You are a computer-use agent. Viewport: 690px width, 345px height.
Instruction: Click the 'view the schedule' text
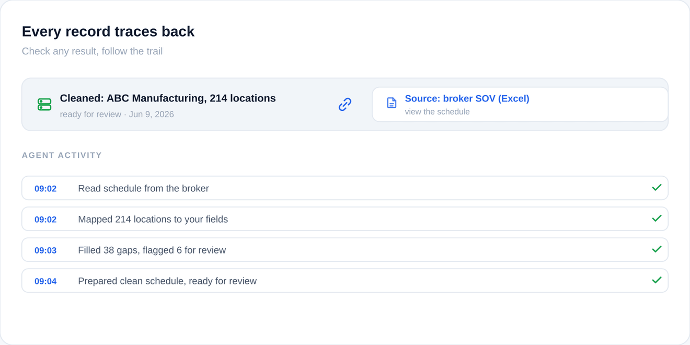coord(437,112)
